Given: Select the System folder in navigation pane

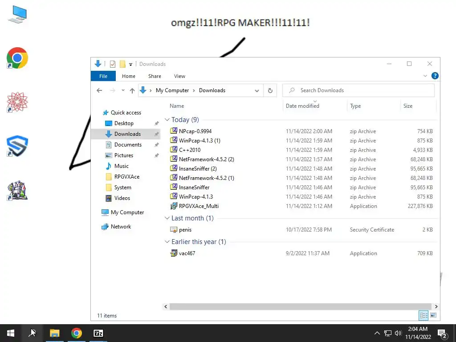Looking at the screenshot, I should tap(122, 187).
